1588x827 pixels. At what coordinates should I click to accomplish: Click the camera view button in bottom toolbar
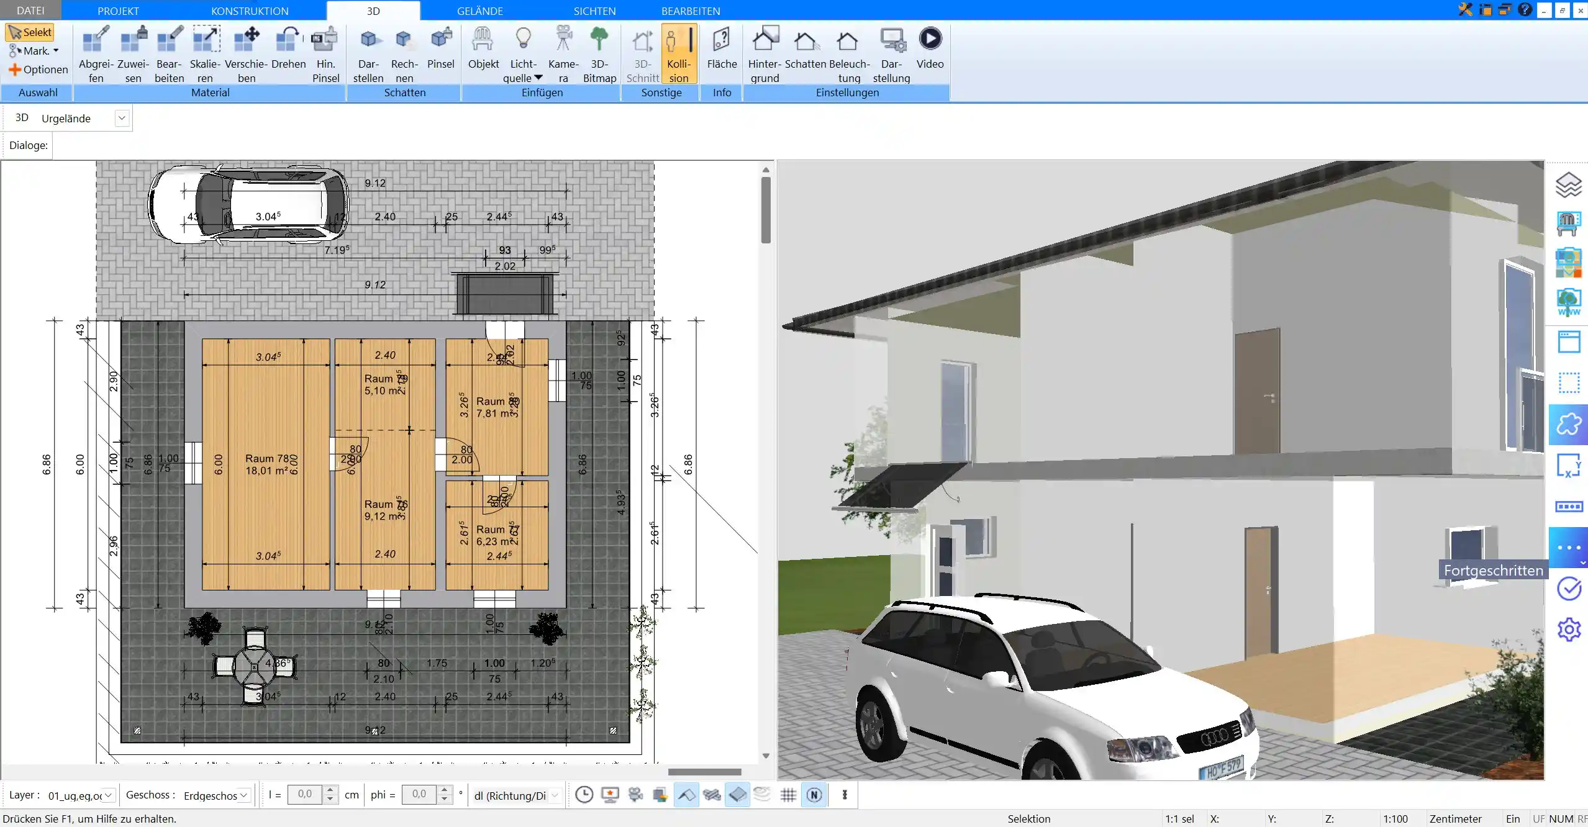pos(635,795)
